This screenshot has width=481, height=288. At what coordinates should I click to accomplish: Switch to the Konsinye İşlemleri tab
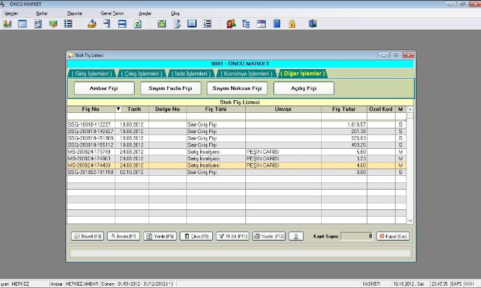tap(247, 74)
